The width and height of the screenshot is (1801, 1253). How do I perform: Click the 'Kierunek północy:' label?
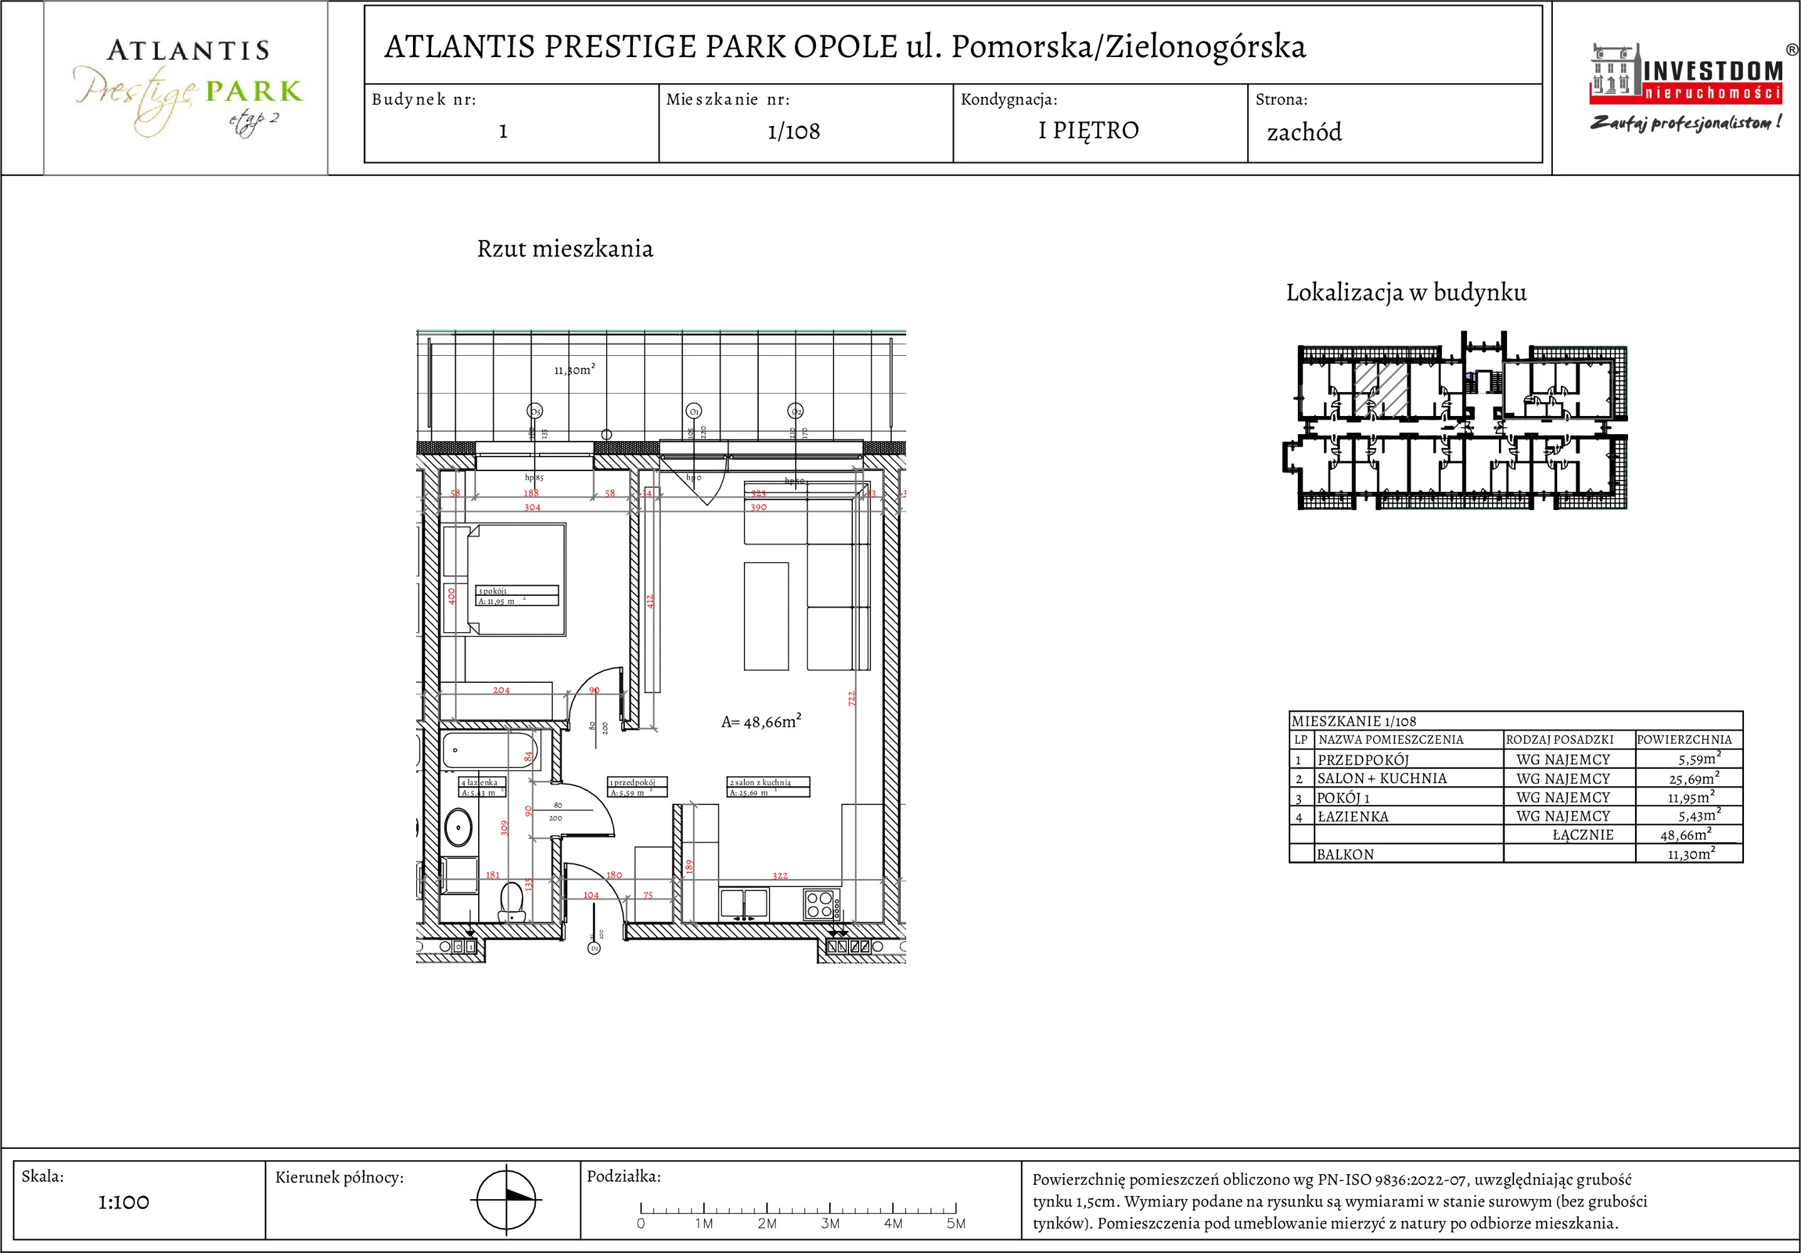pyautogui.click(x=339, y=1177)
